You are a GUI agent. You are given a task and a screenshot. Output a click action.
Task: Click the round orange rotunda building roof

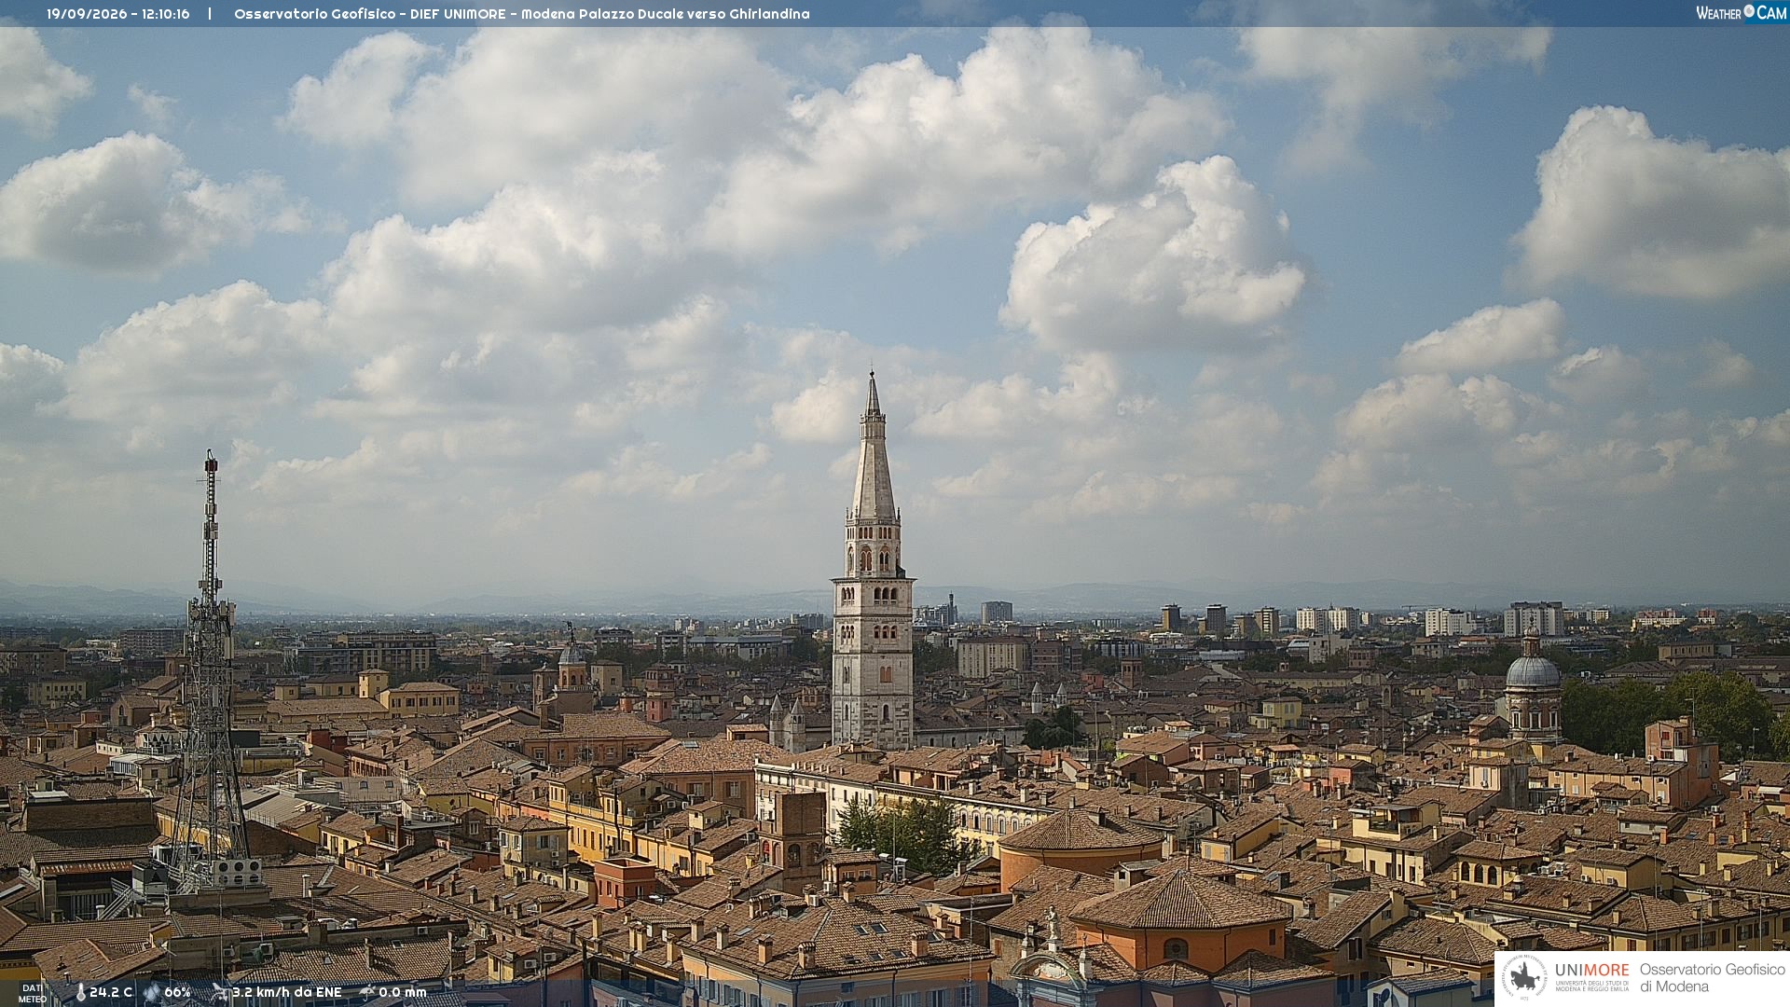[1081, 830]
